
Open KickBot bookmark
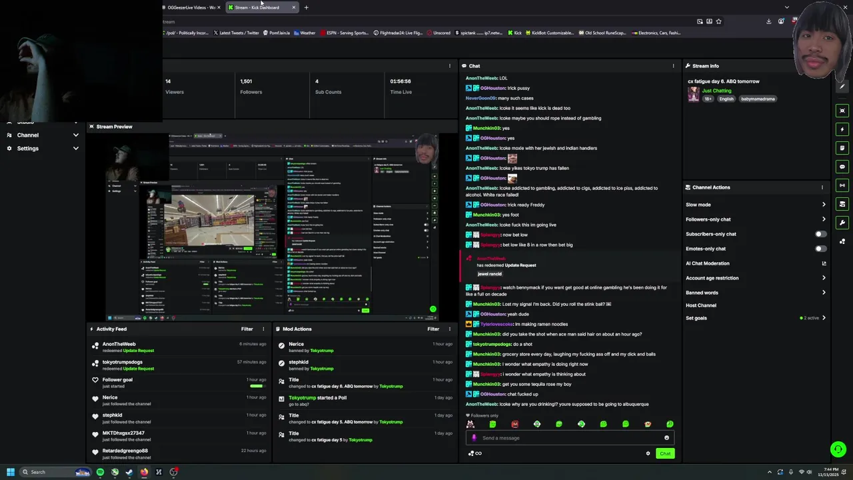(x=550, y=33)
